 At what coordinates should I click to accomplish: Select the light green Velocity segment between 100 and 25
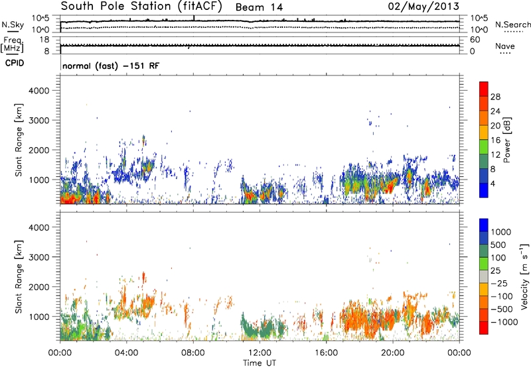pyautogui.click(x=484, y=264)
